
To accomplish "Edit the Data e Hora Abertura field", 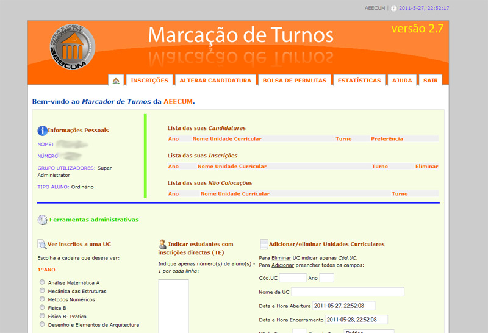I will coord(343,306).
